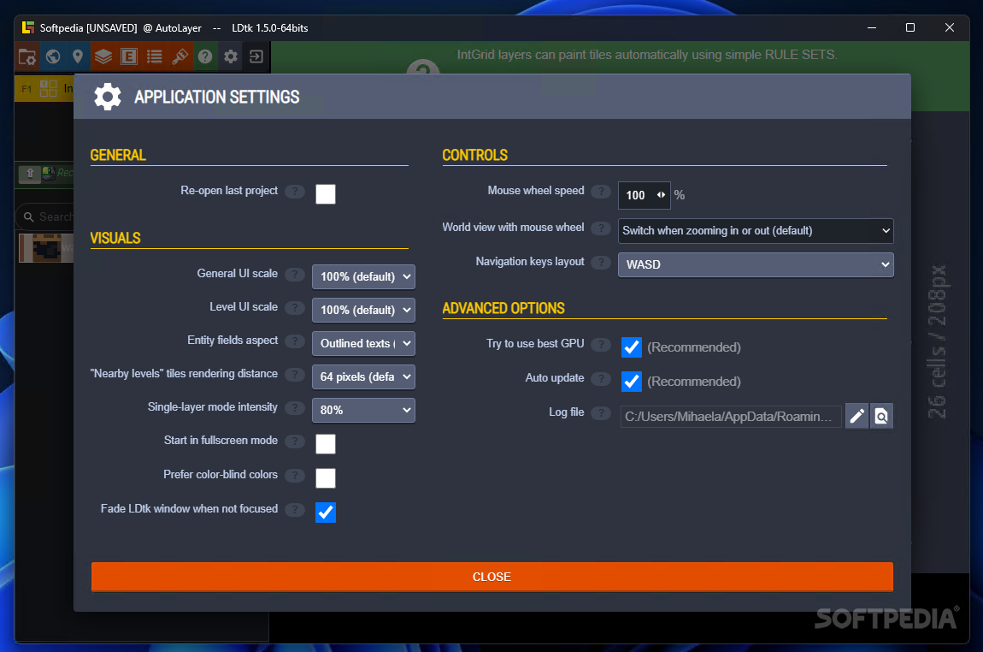The width and height of the screenshot is (983, 652).
Task: Uncheck Fade LDtk window when not focused
Action: (326, 512)
